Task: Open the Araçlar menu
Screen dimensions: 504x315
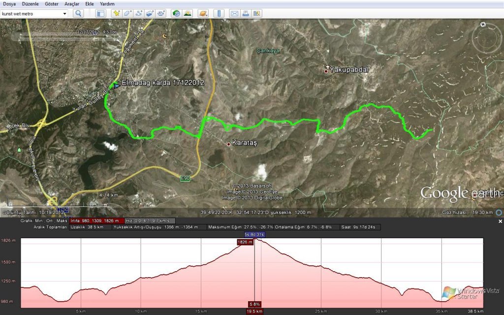Action: [72, 3]
